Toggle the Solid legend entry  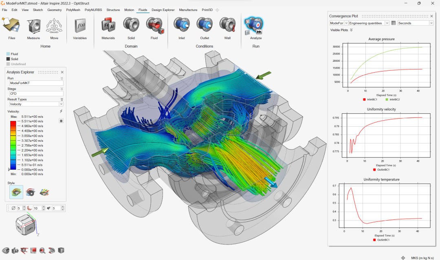pos(12,59)
